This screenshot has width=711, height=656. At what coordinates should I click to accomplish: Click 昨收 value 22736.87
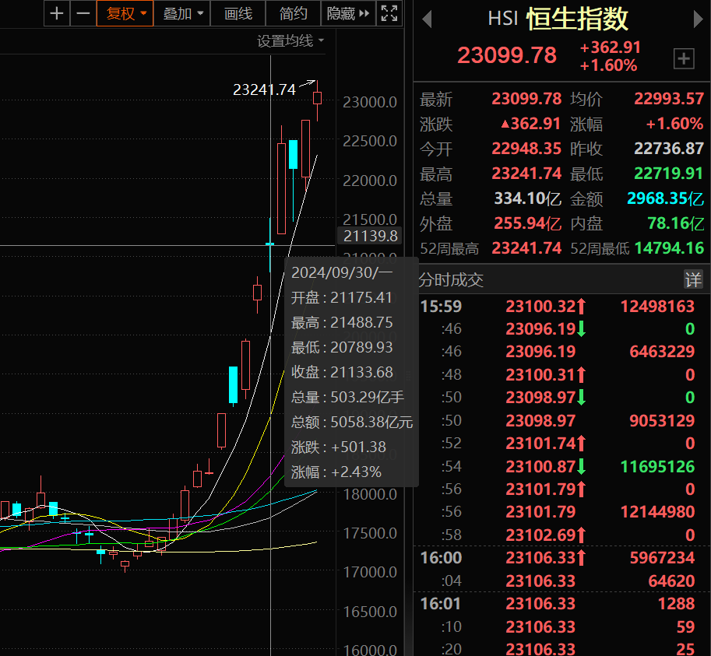click(x=669, y=149)
